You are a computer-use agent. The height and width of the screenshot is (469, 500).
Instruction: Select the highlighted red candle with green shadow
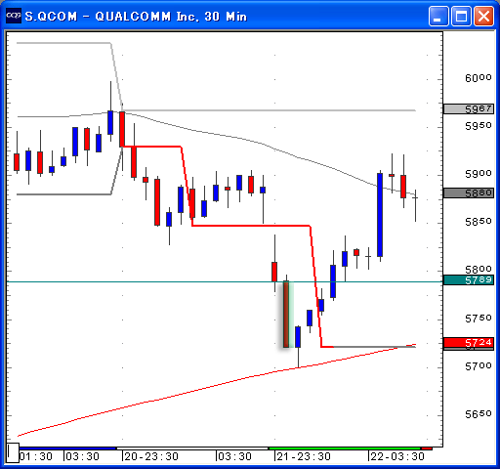coord(286,315)
